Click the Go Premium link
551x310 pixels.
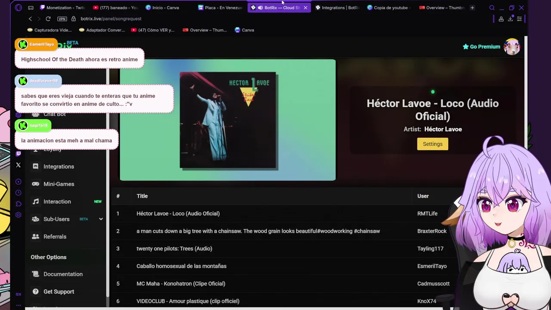click(x=481, y=46)
